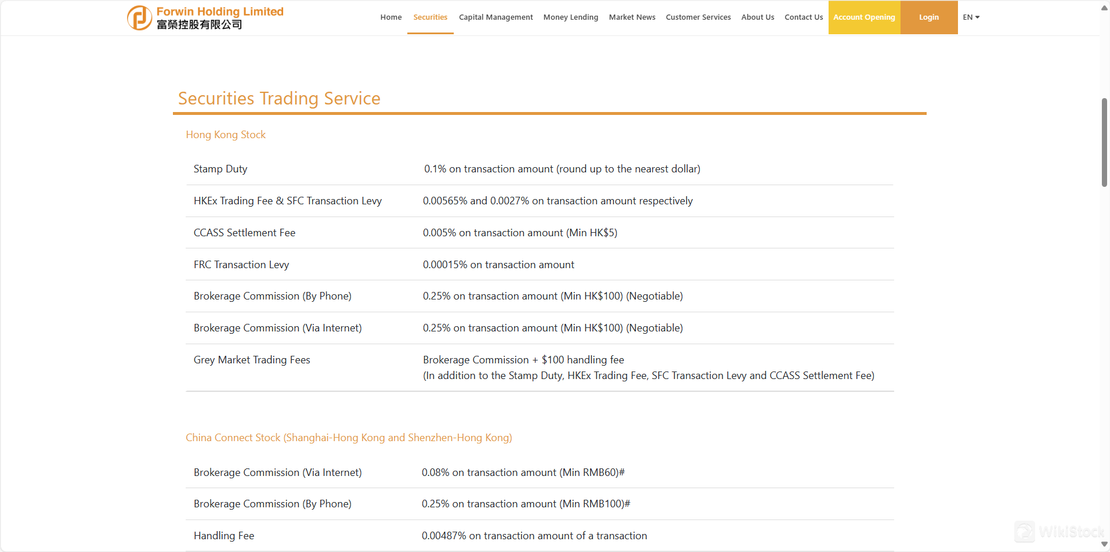Open the Capital Management section

[496, 17]
